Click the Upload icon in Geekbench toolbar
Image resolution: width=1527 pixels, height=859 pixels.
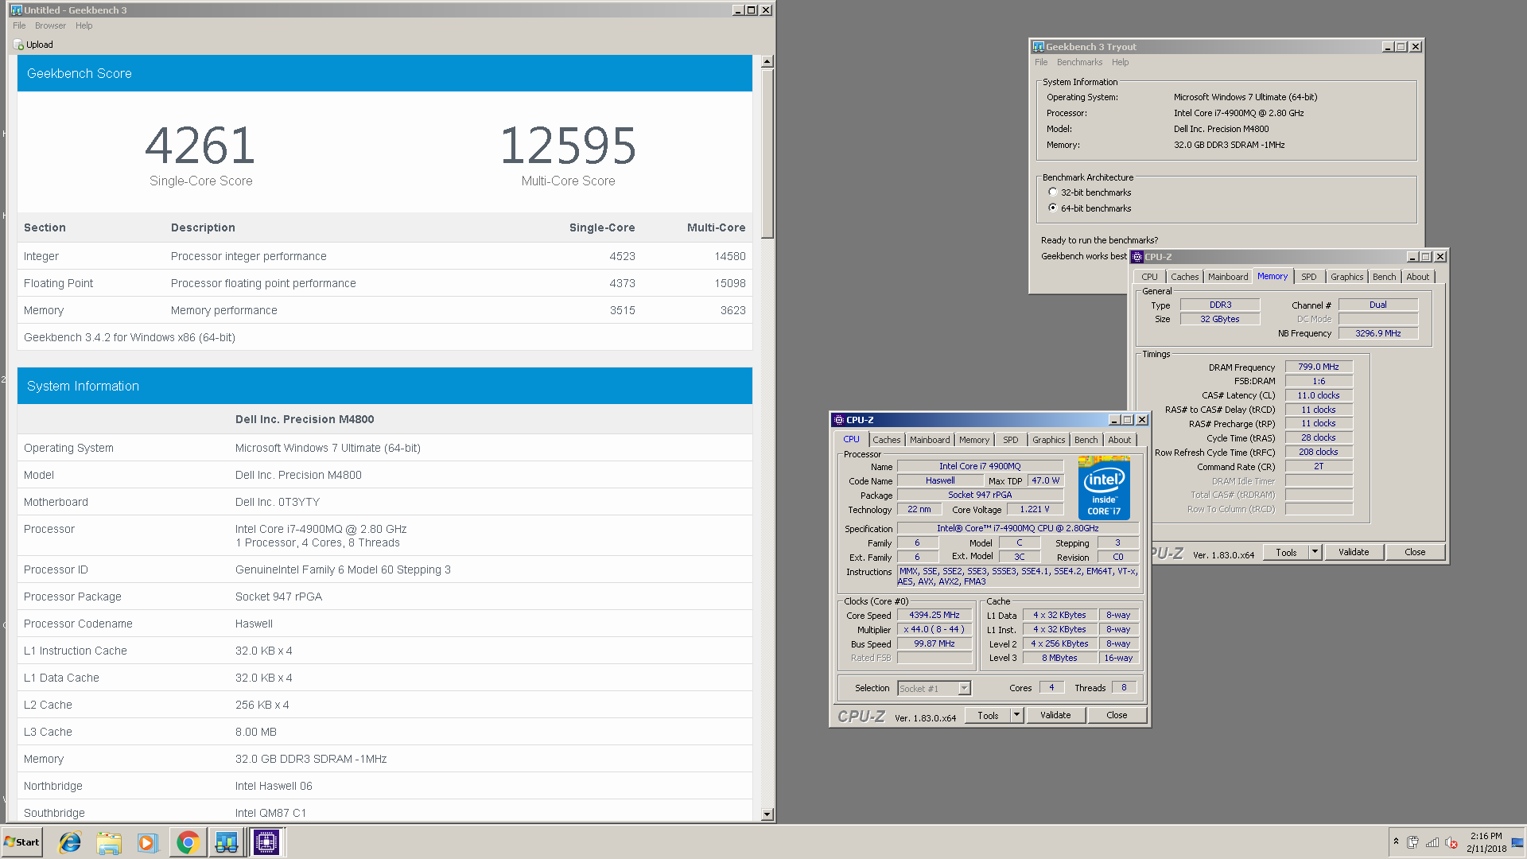[x=19, y=45]
